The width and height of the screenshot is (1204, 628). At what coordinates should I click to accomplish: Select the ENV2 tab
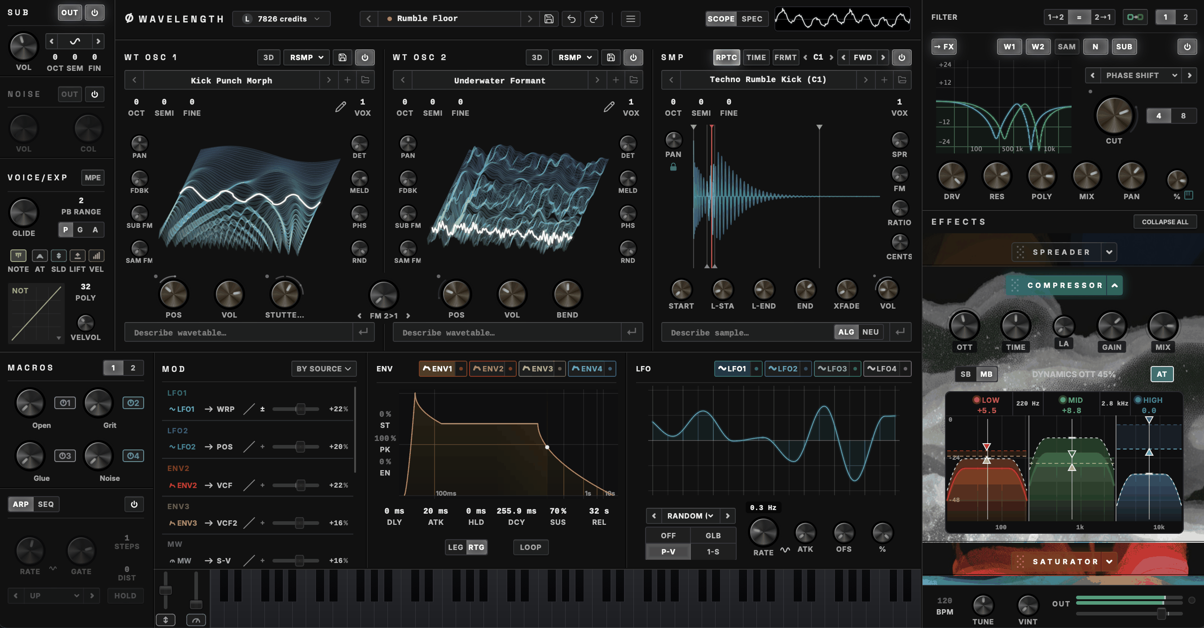(492, 369)
